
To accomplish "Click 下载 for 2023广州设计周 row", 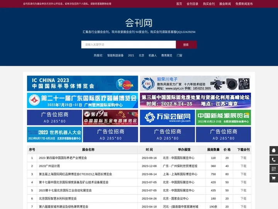I will tap(243, 166).
